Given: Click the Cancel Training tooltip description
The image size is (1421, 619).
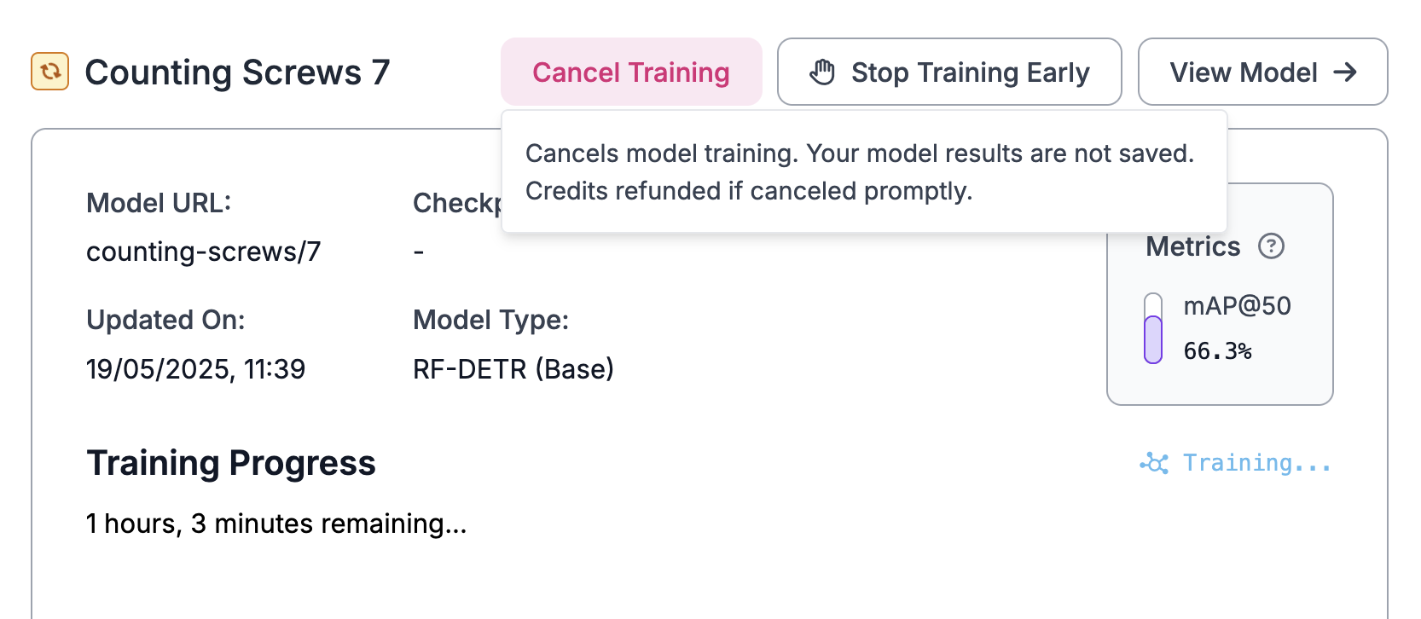Looking at the screenshot, I should pyautogui.click(x=859, y=171).
